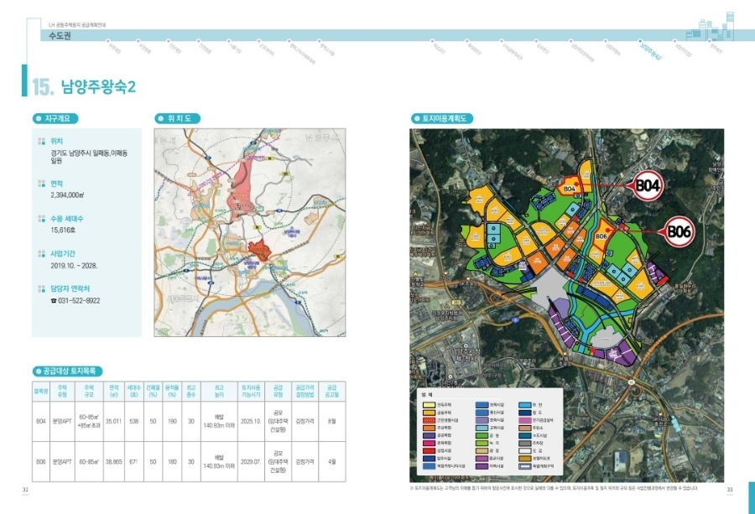The image size is (755, 514).
Task: Select the B06 parcel label on the land-use map
Action: (601, 236)
